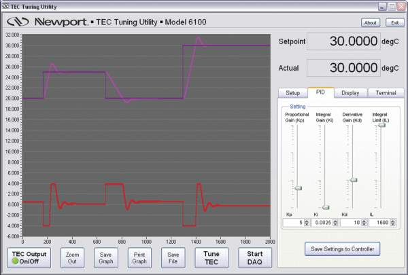Click the Kp value stepper field
This screenshot has width=408, height=275.
point(294,223)
